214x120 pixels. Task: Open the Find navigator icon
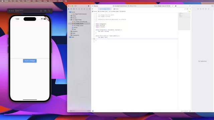pyautogui.click(x=77, y=9)
